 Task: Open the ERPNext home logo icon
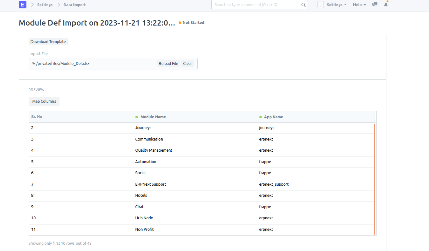click(23, 5)
